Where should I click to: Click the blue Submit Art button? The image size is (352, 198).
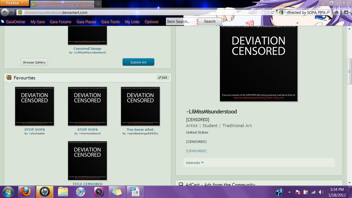click(x=138, y=62)
